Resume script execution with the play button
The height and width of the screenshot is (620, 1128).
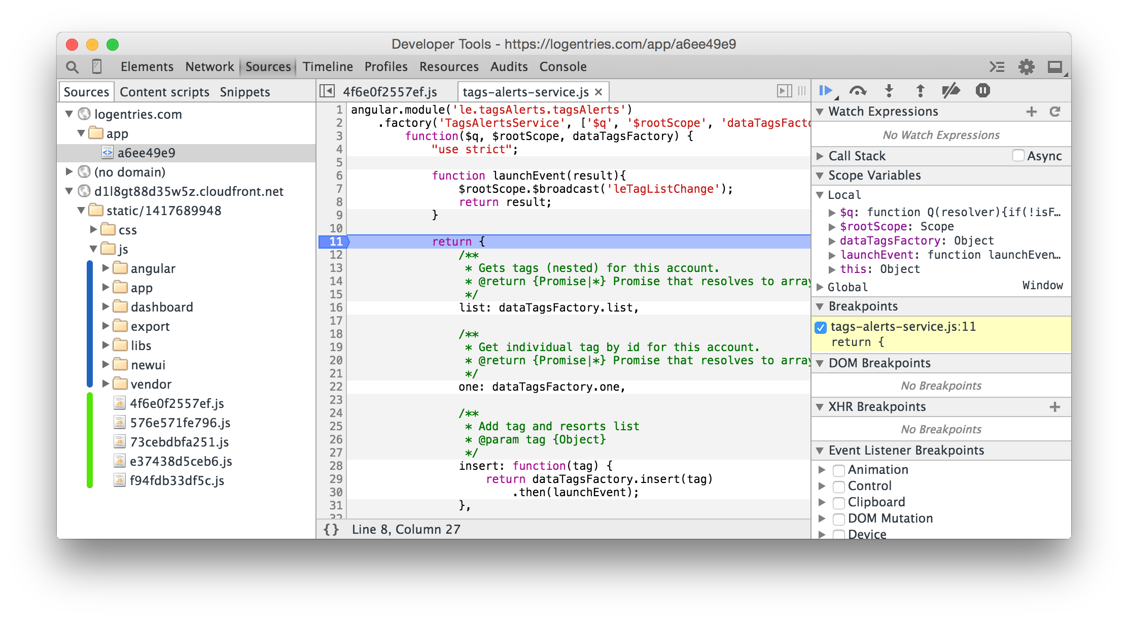[x=826, y=91]
